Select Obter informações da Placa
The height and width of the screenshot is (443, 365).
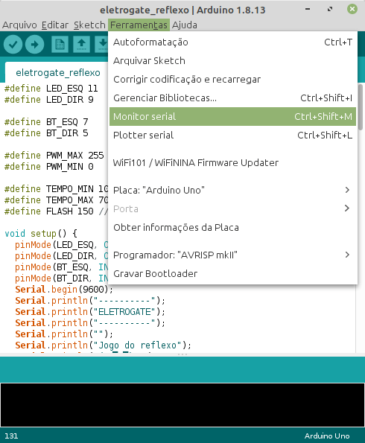click(x=232, y=227)
